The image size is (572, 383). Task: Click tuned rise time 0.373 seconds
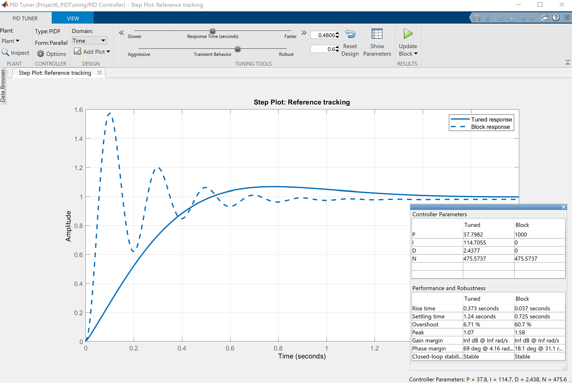point(488,308)
